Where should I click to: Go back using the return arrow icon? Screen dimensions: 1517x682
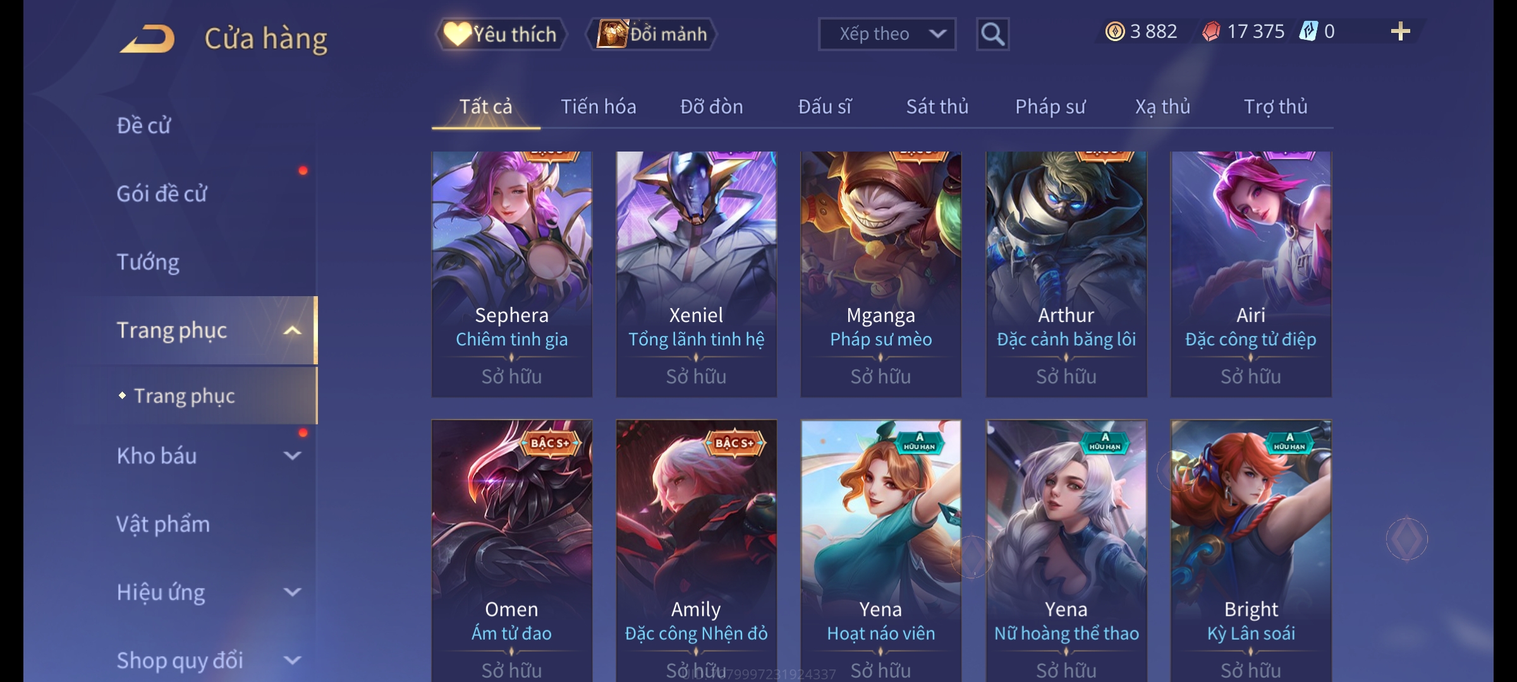147,39
